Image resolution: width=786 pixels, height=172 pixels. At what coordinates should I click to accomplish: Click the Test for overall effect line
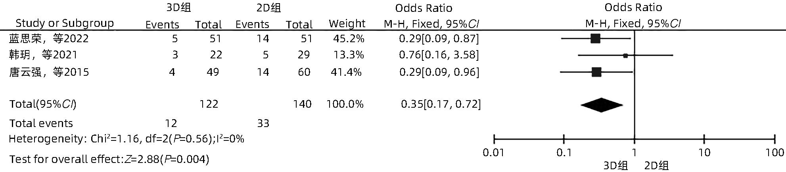coord(109,159)
